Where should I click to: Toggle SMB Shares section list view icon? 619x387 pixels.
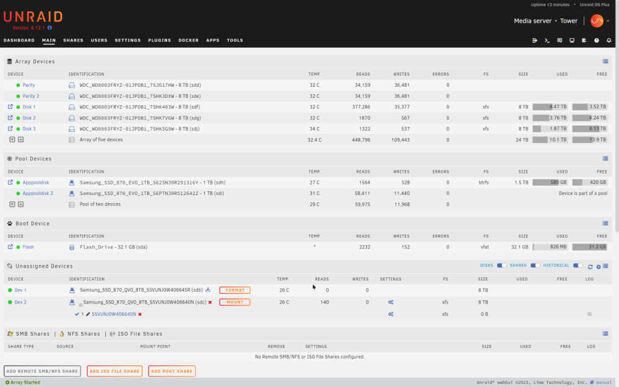click(x=605, y=334)
